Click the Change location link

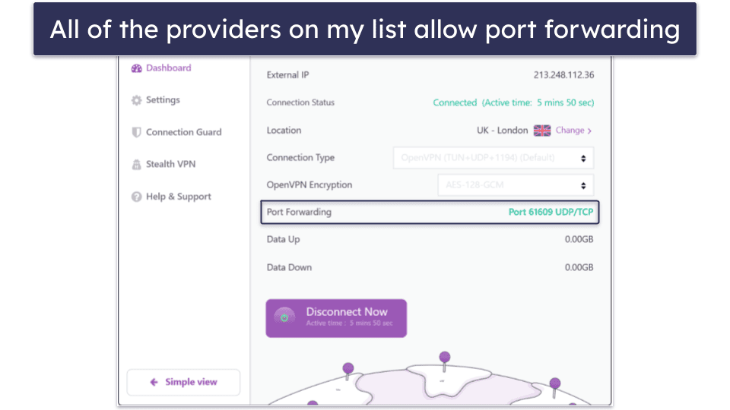570,131
